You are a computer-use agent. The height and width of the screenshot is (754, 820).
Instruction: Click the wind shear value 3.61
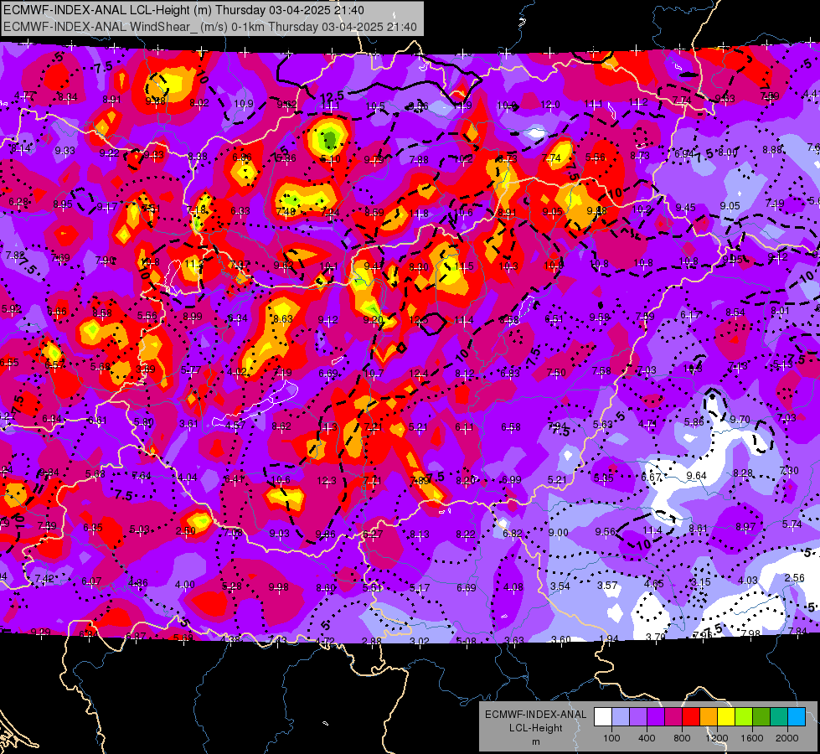(188, 424)
